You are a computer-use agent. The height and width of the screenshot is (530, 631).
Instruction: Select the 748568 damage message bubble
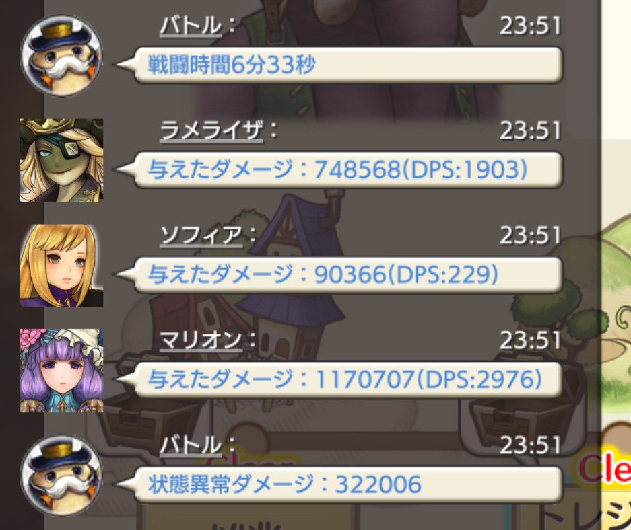(x=339, y=169)
